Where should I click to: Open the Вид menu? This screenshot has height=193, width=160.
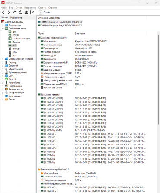[11, 8]
